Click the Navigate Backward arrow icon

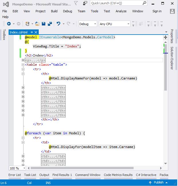coord(9,24)
